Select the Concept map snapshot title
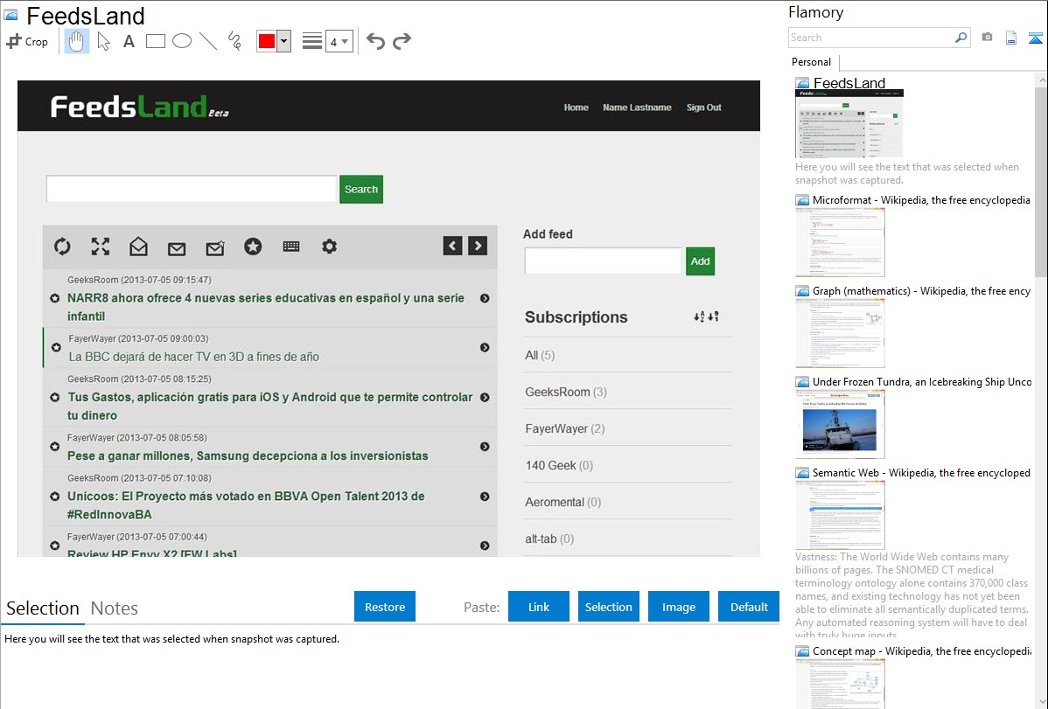 (x=922, y=650)
